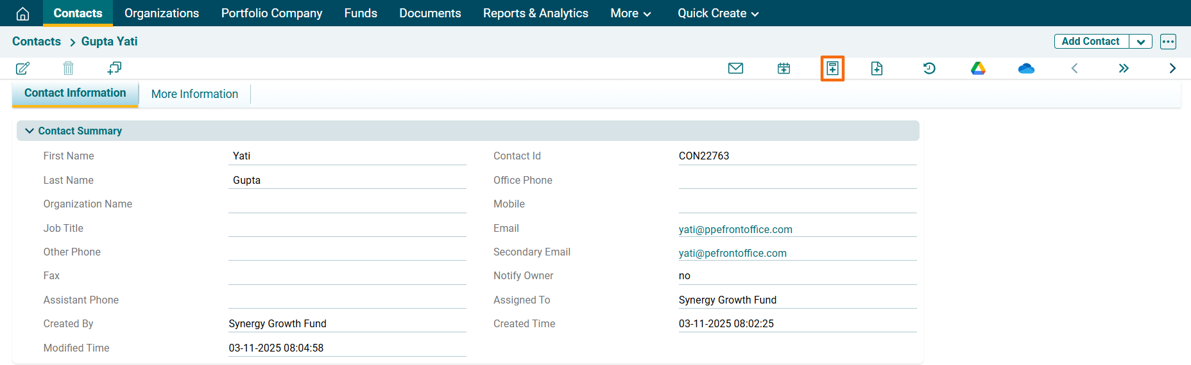This screenshot has width=1191, height=365.
Task: Click the highlighted add note icon
Action: (832, 69)
